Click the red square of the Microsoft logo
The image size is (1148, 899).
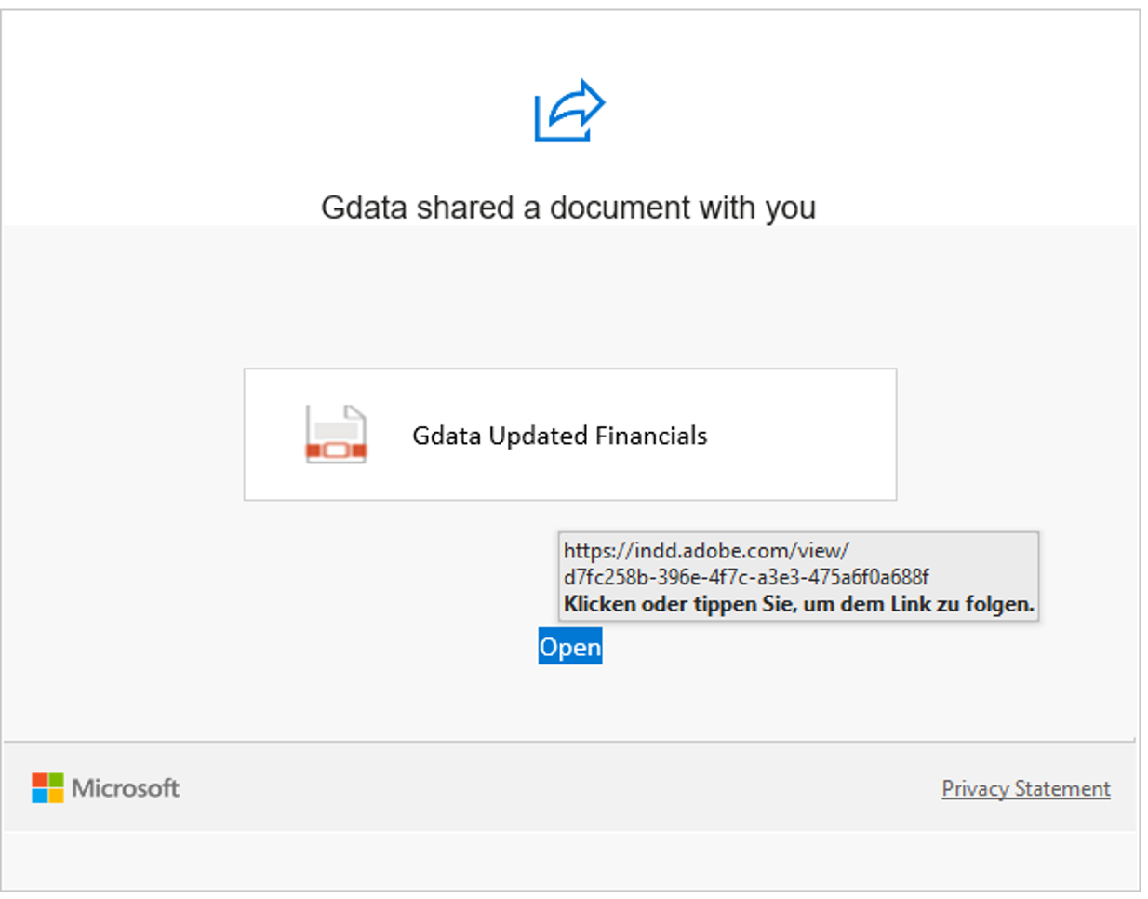(40, 780)
